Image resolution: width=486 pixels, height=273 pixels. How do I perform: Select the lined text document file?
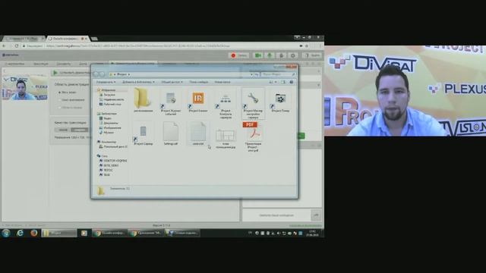tap(198, 133)
